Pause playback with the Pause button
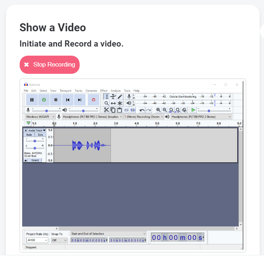This screenshot has width=264, height=256. pos(32,100)
